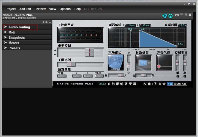Expand the Midi section
This screenshot has width=198, height=137.
point(27,32)
